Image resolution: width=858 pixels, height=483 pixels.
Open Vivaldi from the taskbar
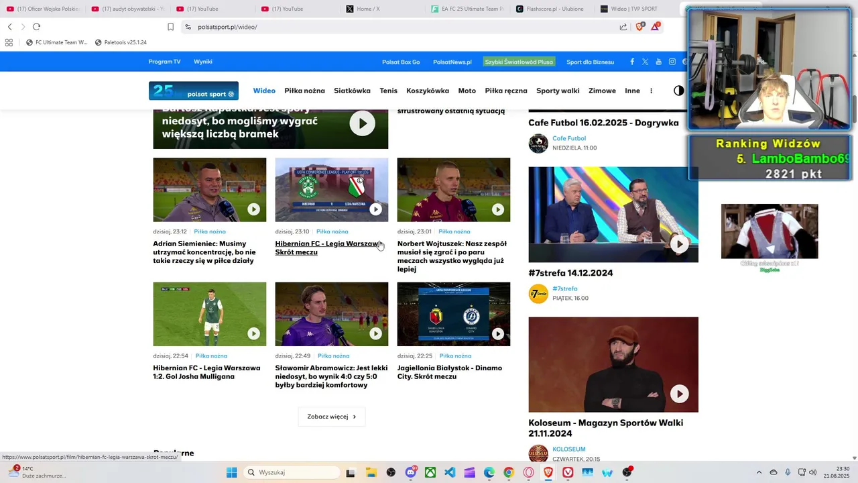click(x=568, y=472)
